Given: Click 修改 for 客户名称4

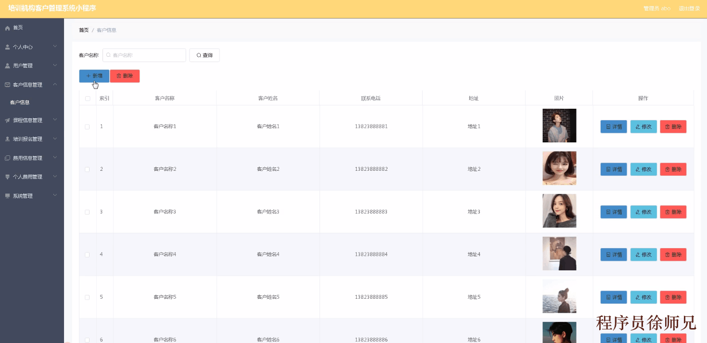Looking at the screenshot, I should (x=643, y=254).
